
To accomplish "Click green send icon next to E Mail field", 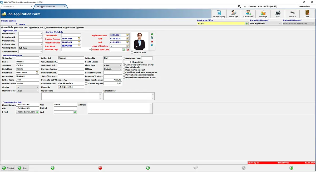I will coord(37,112).
